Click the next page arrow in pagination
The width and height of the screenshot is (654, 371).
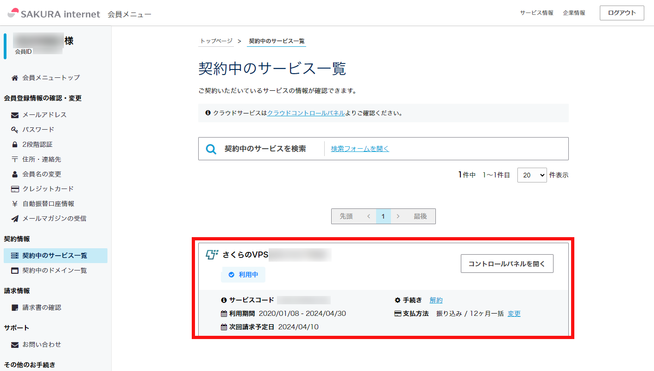pos(398,216)
